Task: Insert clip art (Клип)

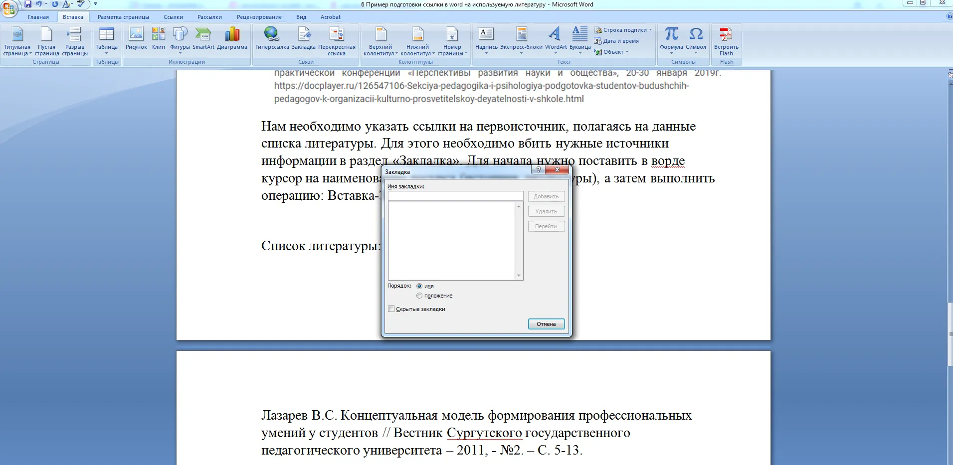Action: coord(159,39)
